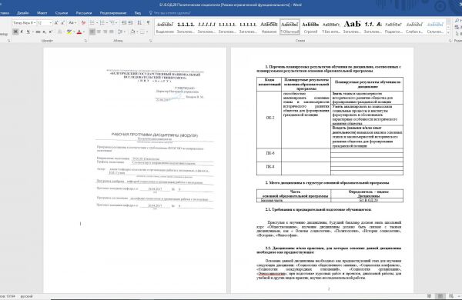This screenshot has width=462, height=300.
Task: Toggle bold formatting
Action: pyautogui.click(x=15, y=32)
